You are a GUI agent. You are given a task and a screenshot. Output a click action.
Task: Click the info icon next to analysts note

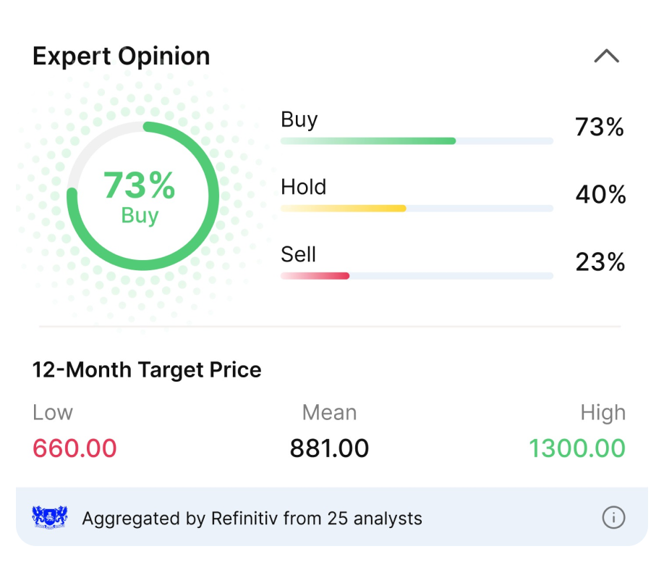click(613, 517)
